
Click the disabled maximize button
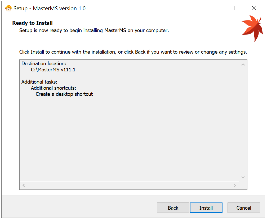pyautogui.click(x=233, y=8)
